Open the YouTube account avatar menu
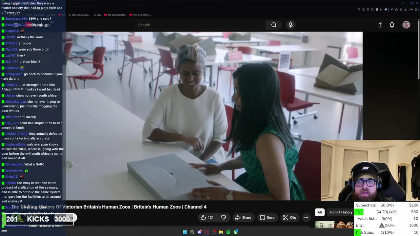 point(406,25)
